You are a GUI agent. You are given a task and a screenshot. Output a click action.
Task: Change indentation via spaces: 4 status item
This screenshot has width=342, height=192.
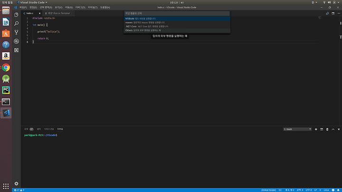point(300,190)
